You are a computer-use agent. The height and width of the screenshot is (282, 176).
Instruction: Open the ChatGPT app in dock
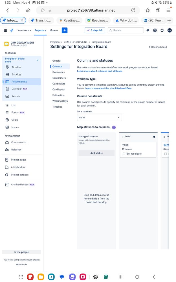[96, 277]
